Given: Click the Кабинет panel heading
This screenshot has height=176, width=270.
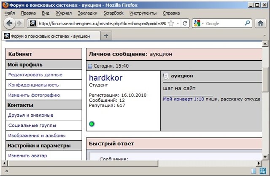Looking at the screenshot, I should [x=44, y=54].
